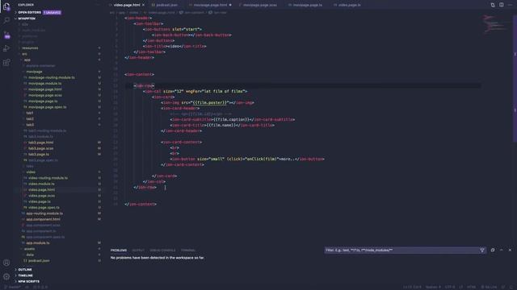Screen dimensions: 517x290
Task: Open video.module.ts in explorer
Action: tap(41, 184)
